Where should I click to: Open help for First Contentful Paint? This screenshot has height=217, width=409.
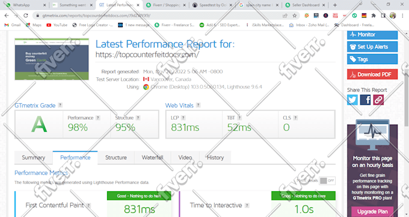[x=88, y=205]
